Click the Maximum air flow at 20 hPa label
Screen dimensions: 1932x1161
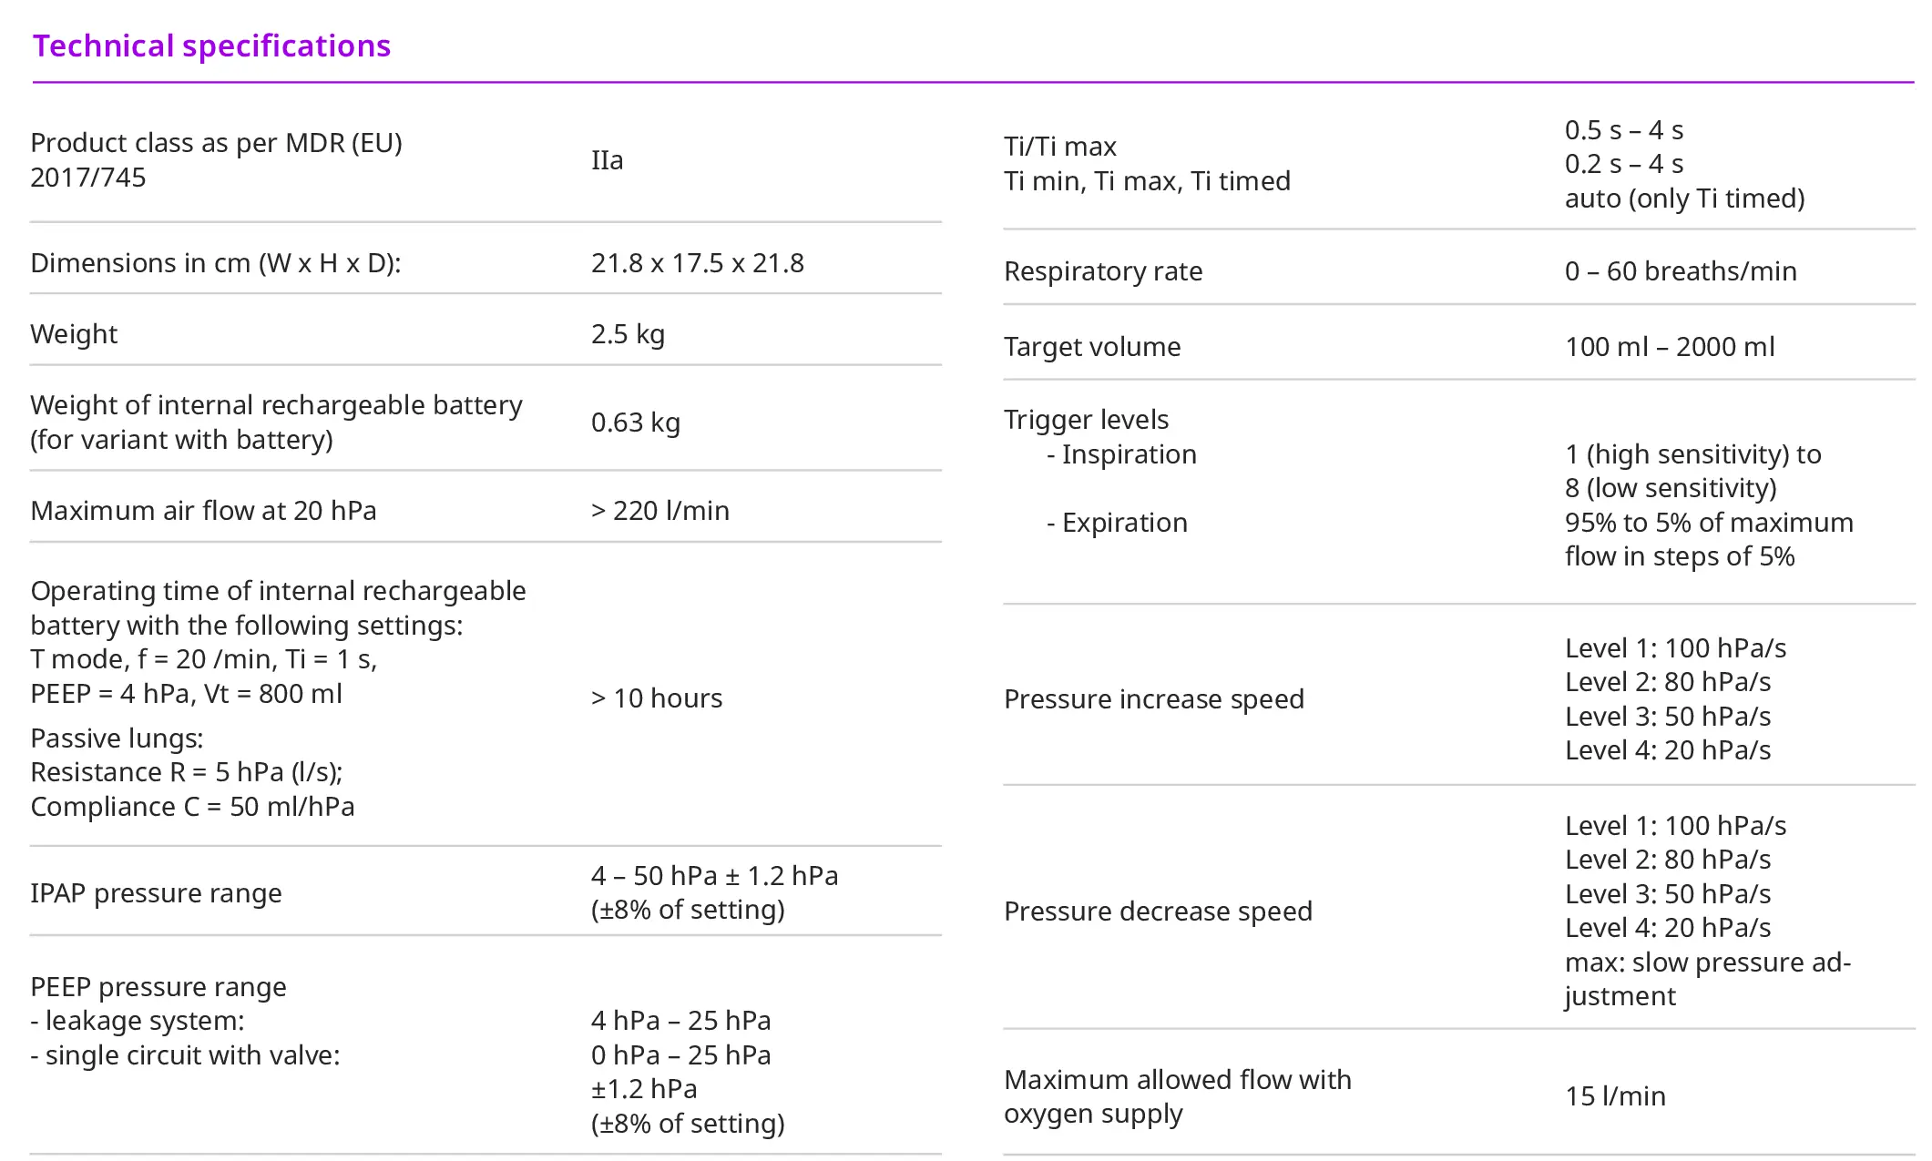click(203, 511)
